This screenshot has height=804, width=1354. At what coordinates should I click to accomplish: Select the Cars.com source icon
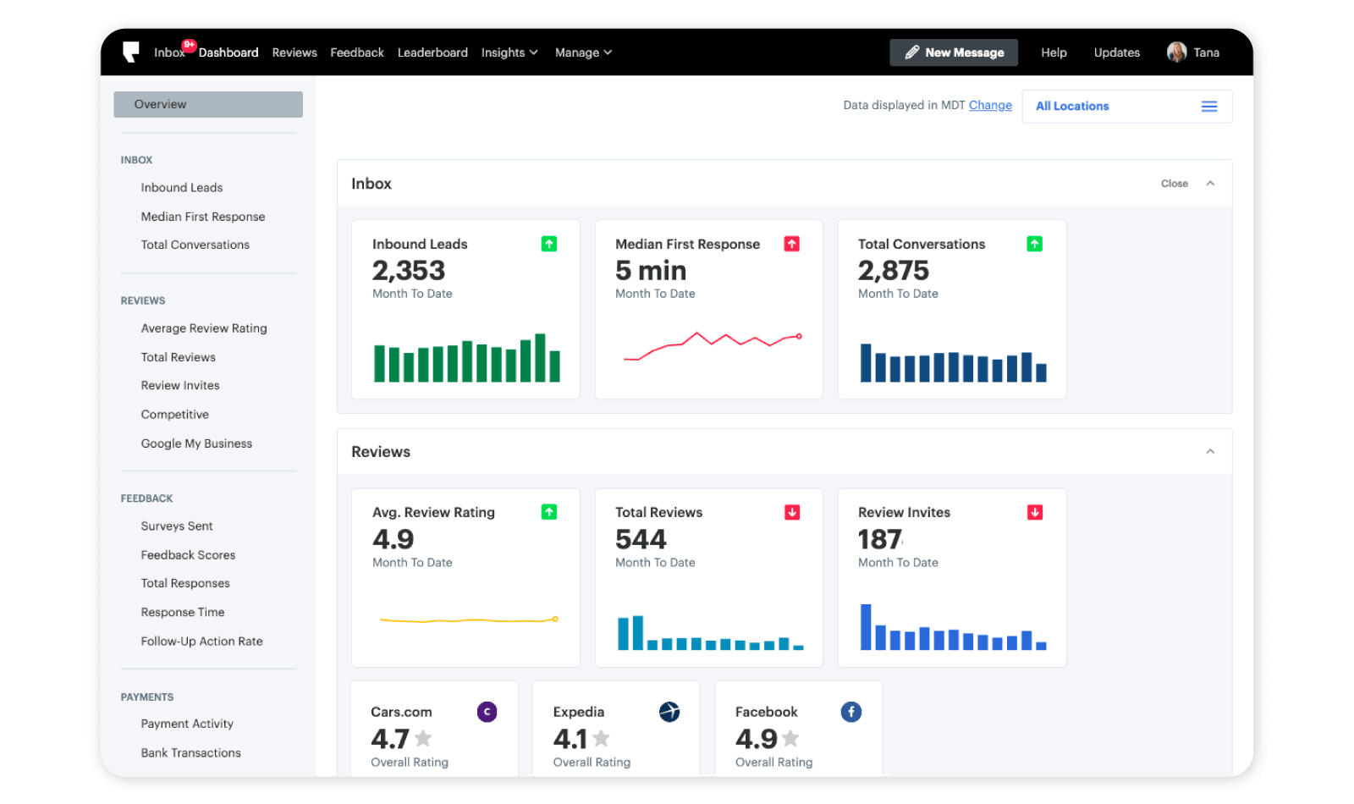tap(487, 712)
